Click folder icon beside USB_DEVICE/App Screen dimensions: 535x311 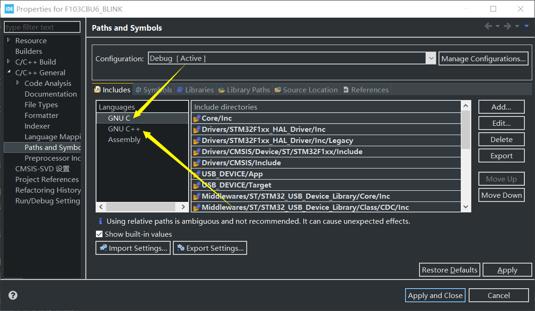click(x=197, y=174)
